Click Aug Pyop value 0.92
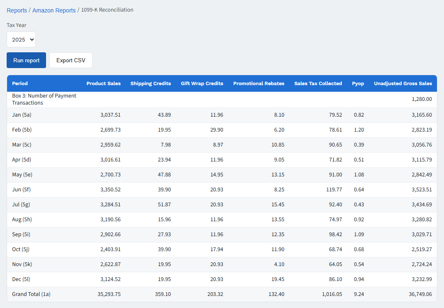444x308 pixels. tap(359, 219)
